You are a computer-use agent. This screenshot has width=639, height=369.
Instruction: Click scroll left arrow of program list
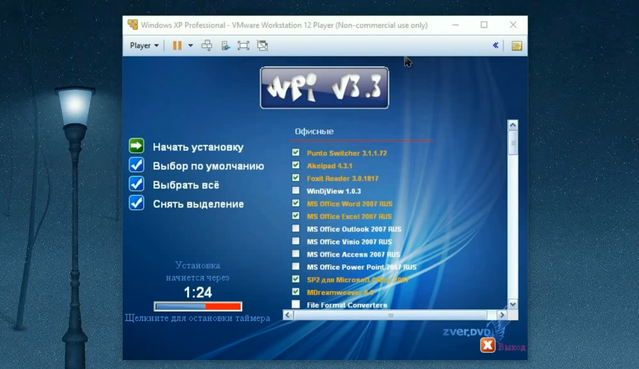288,315
